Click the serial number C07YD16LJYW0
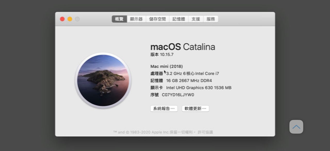330x151 pixels. pos(178,95)
